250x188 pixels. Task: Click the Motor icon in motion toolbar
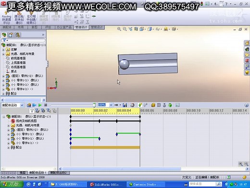[x=153, y=105]
